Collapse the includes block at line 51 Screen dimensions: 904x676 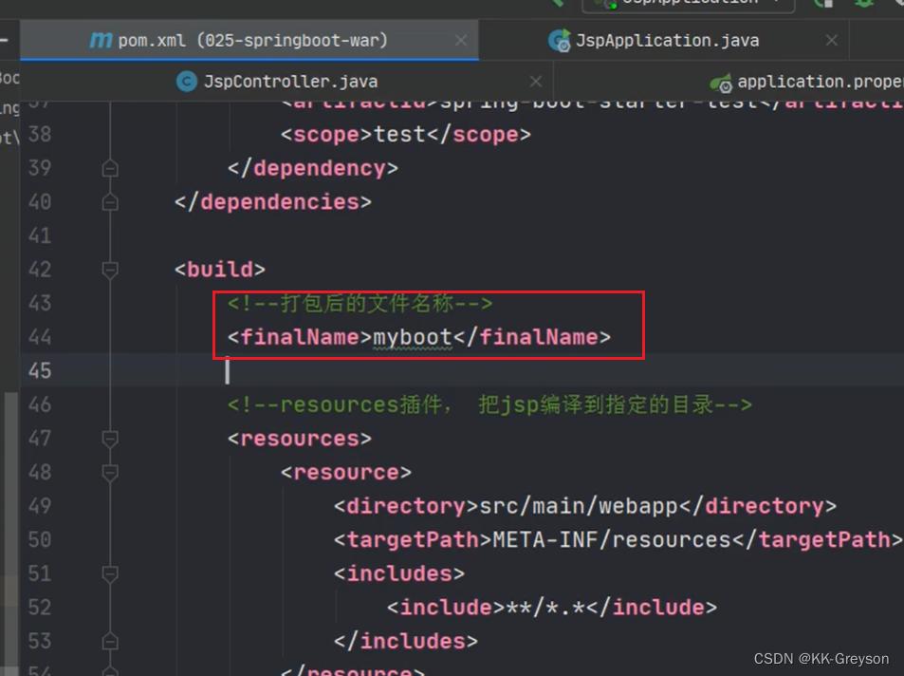110,573
